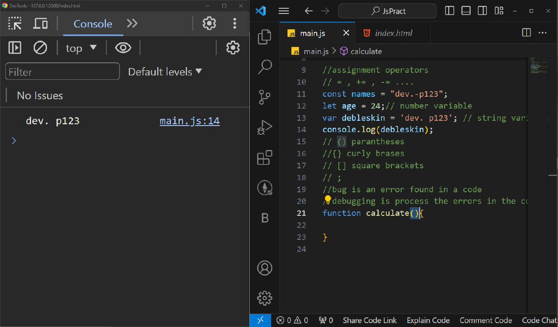Image resolution: width=558 pixels, height=327 pixels.
Task: Toggle the secondary side bar layout icon
Action: point(483,11)
